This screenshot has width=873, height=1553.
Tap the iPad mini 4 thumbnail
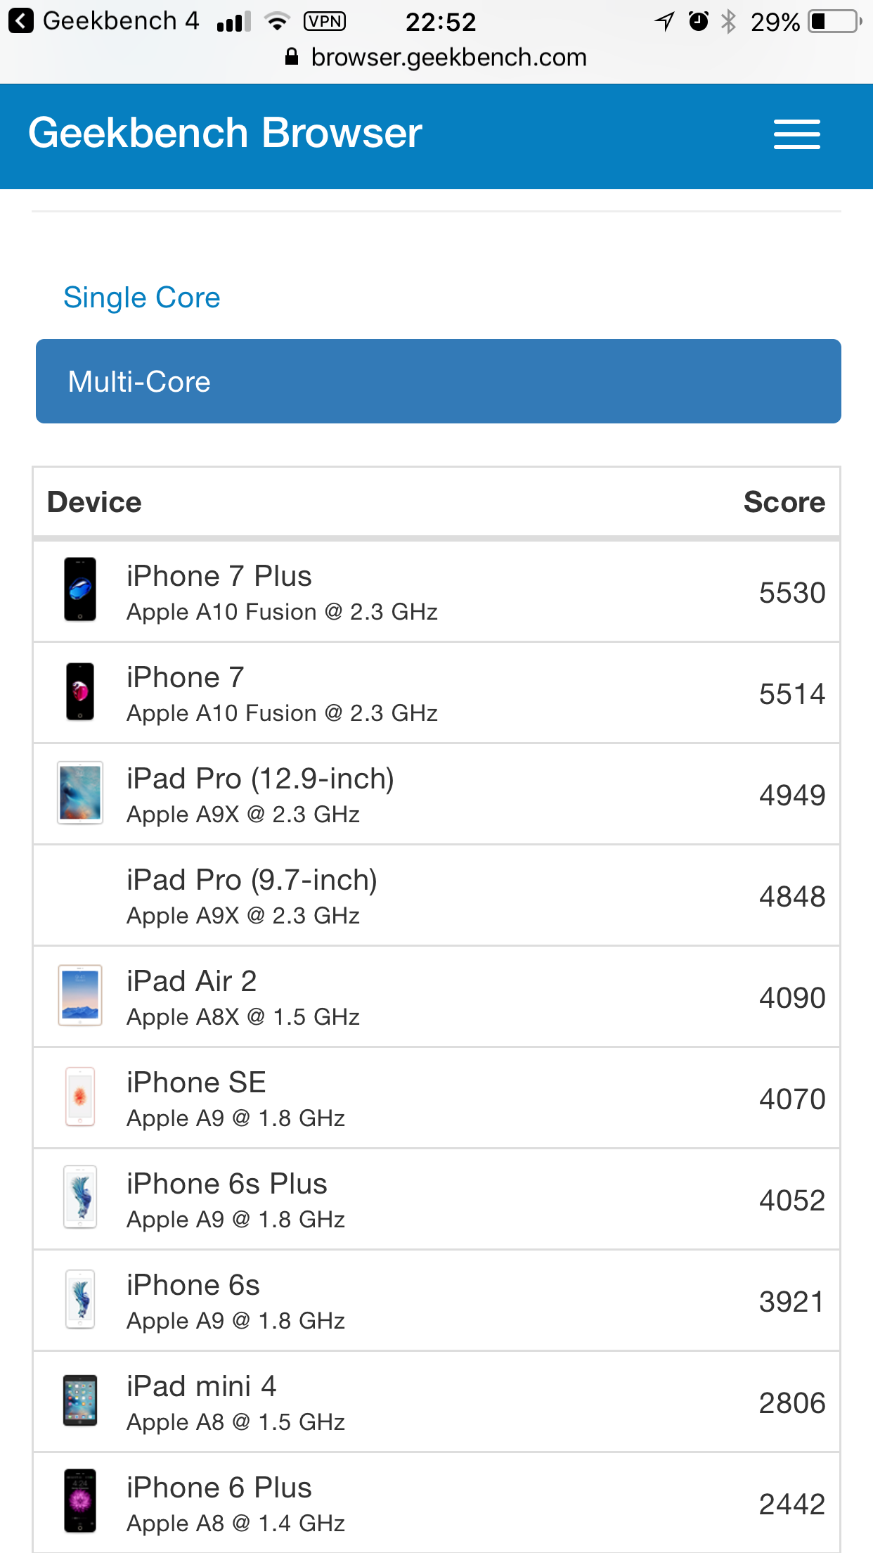[80, 1400]
